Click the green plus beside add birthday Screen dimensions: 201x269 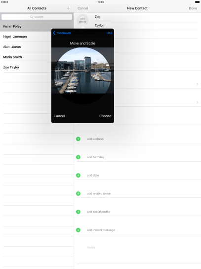[x=78, y=157]
